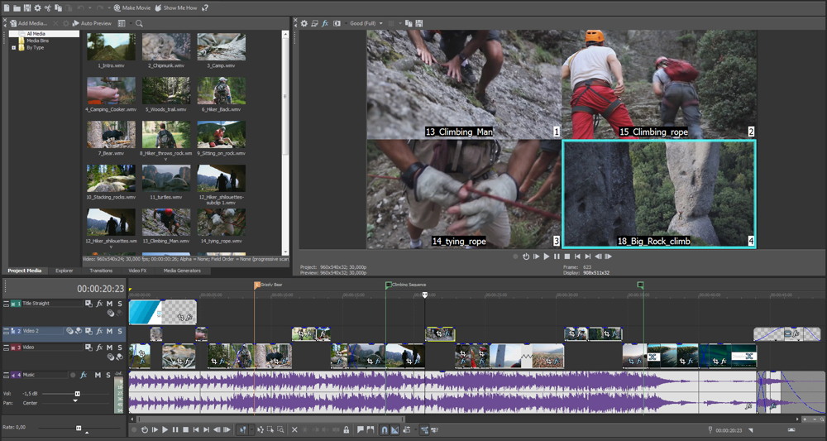Expand the By Type folder in media tree

point(14,47)
